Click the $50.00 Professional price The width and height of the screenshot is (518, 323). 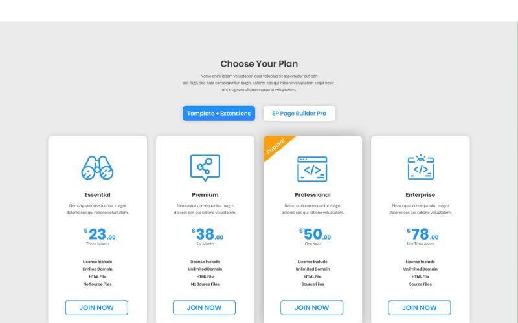[x=315, y=234]
